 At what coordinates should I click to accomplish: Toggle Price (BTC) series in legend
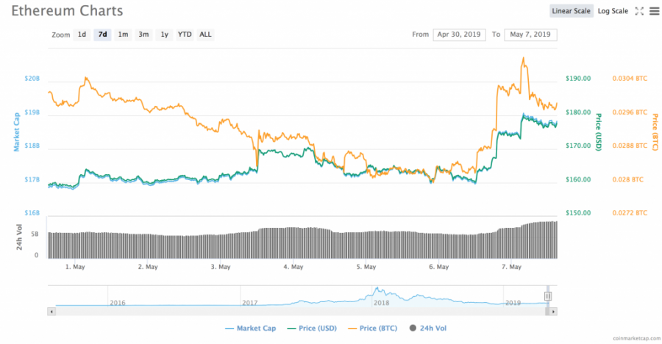coord(373,328)
